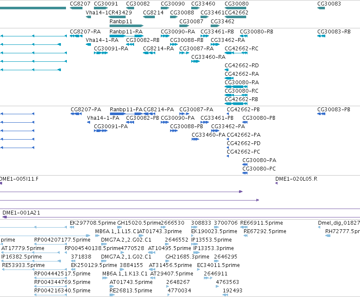The image size is (360, 297).
Task: Click EST EC34011.5prime
Action: pos(218,265)
